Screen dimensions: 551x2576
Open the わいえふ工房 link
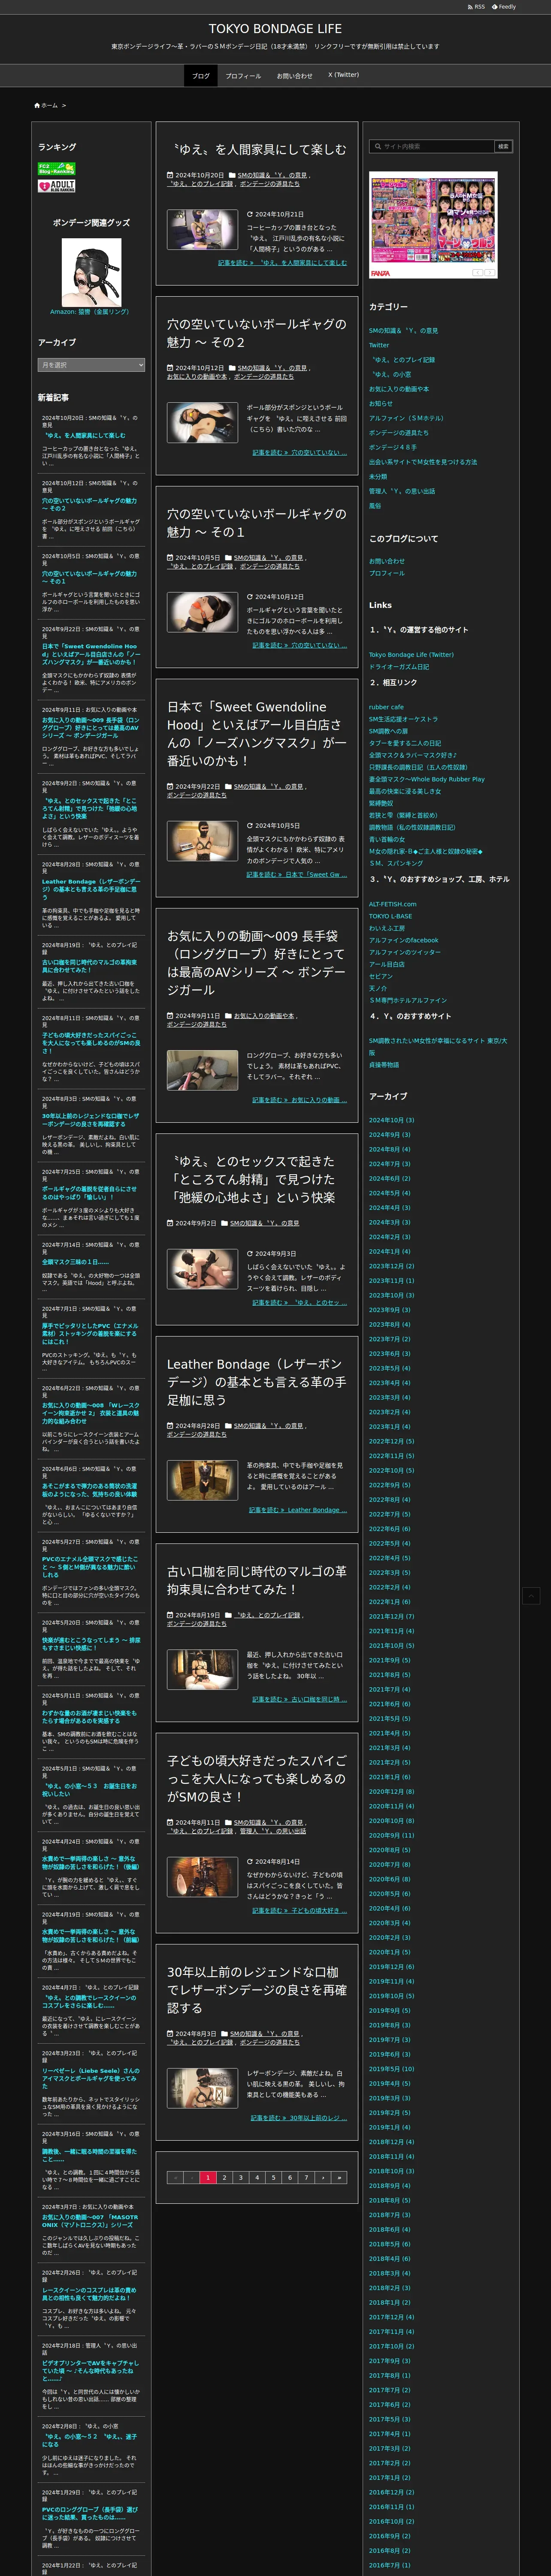[x=387, y=928]
